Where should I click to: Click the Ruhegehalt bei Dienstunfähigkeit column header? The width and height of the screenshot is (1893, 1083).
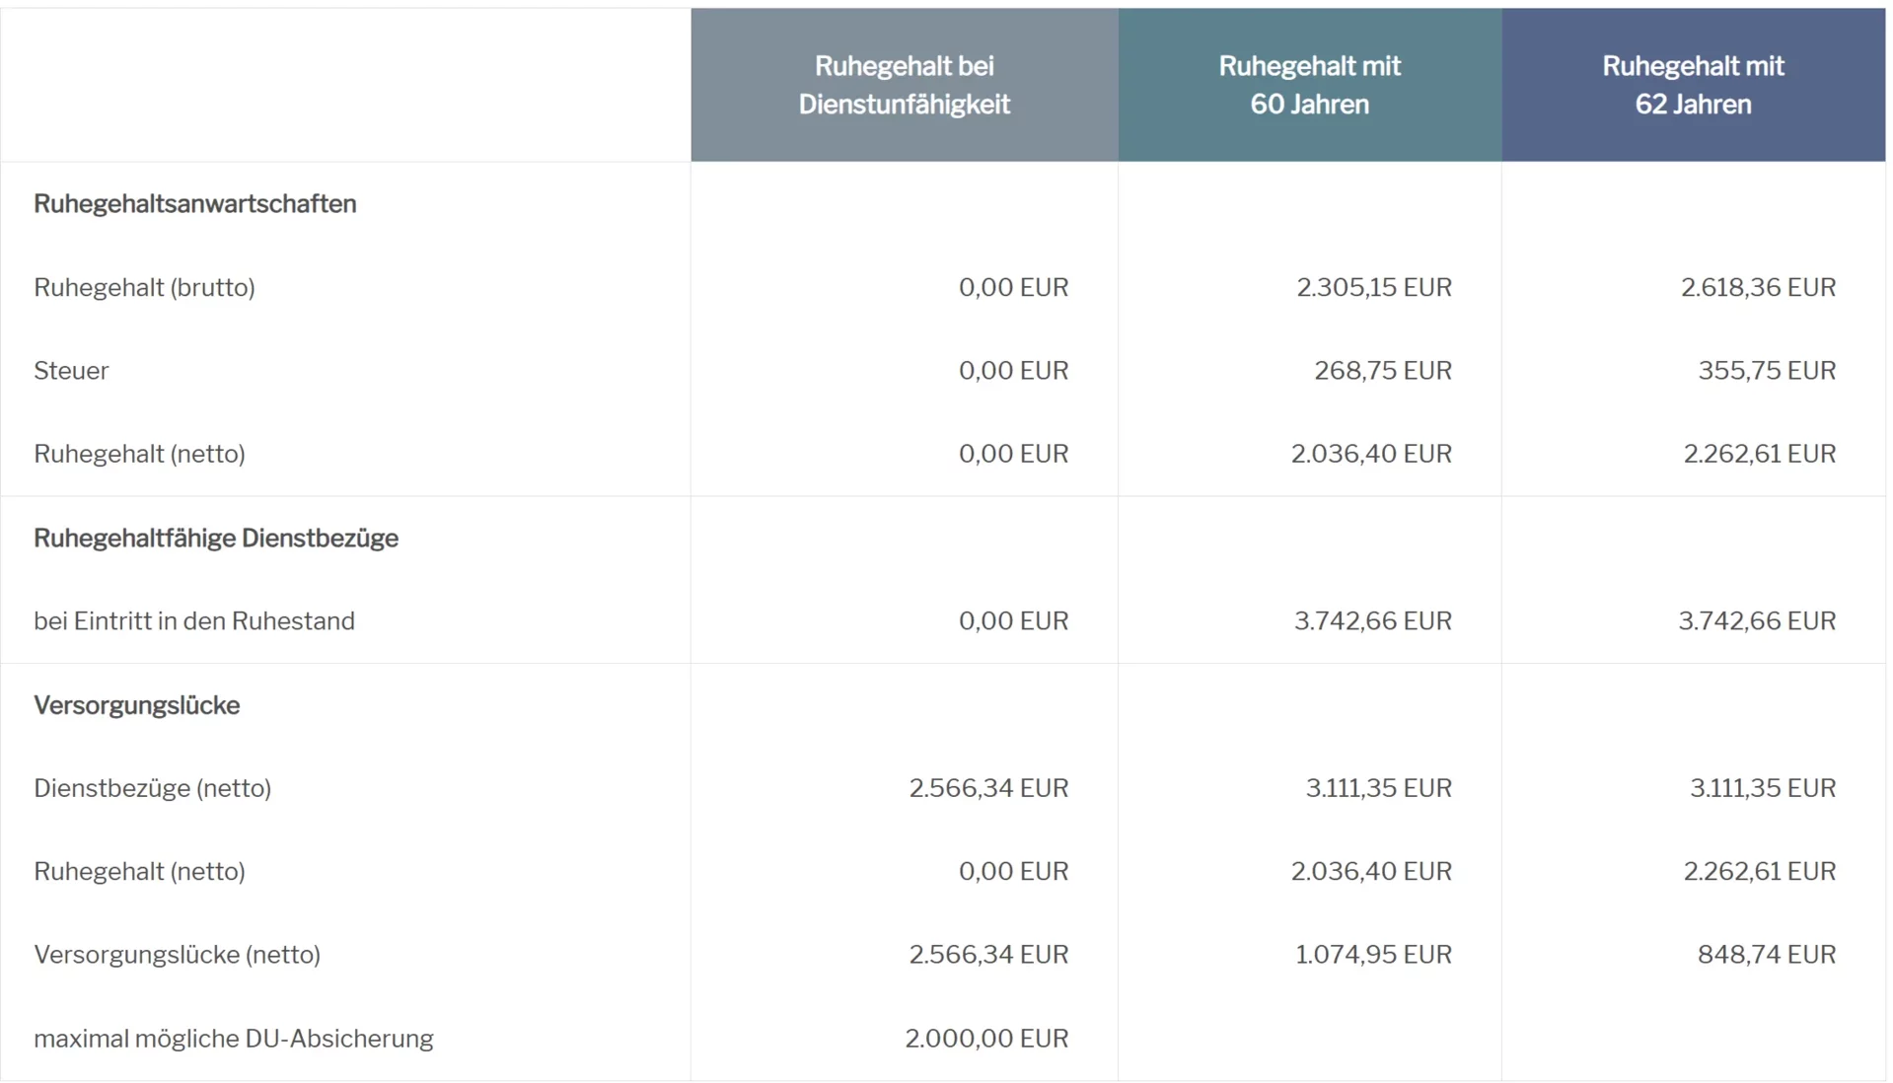coord(904,85)
